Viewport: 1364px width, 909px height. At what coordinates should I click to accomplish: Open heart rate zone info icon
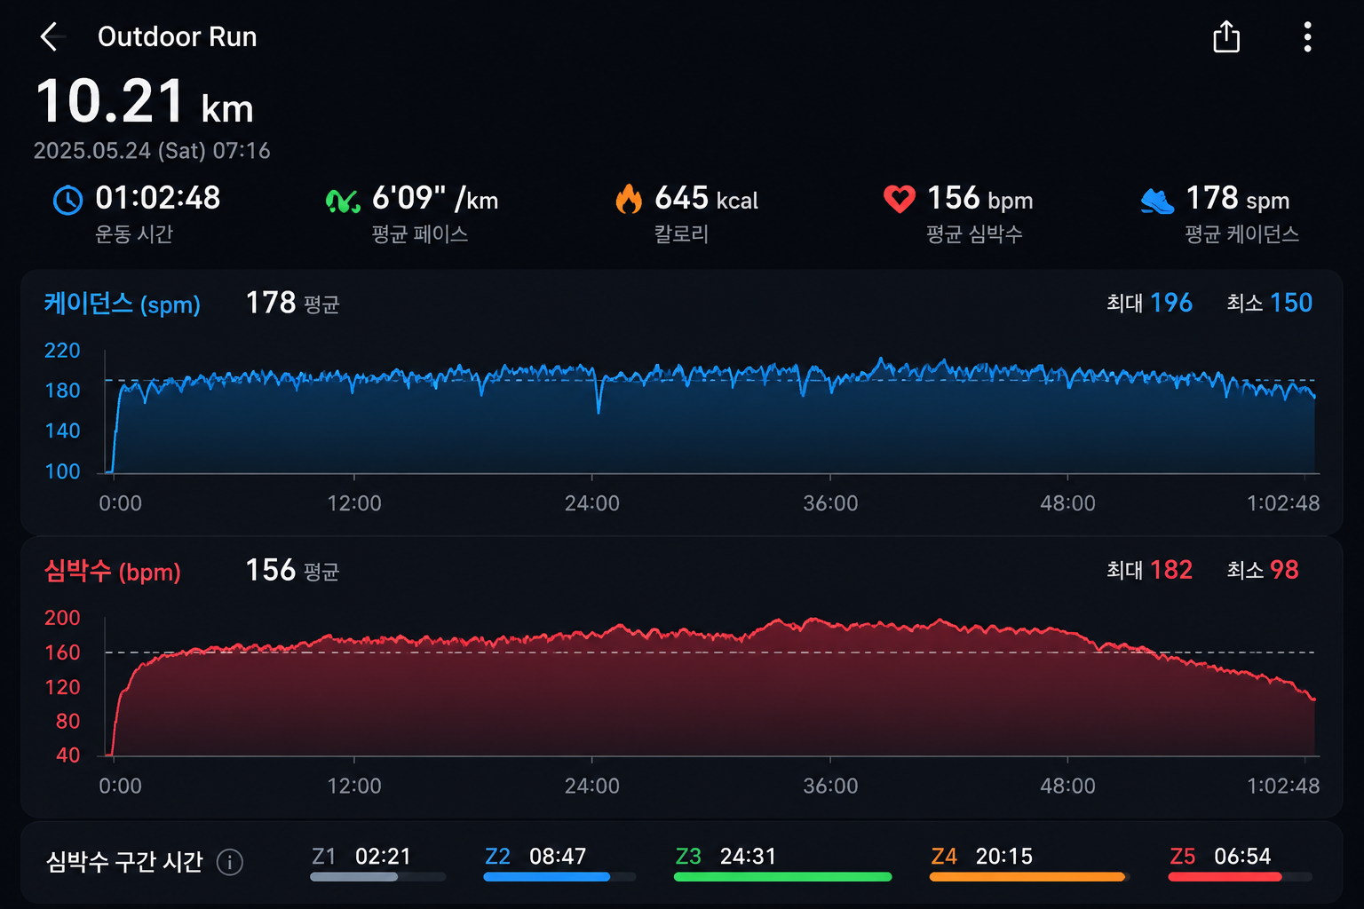230,862
